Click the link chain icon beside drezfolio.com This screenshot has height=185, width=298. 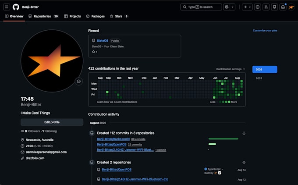click(22, 158)
